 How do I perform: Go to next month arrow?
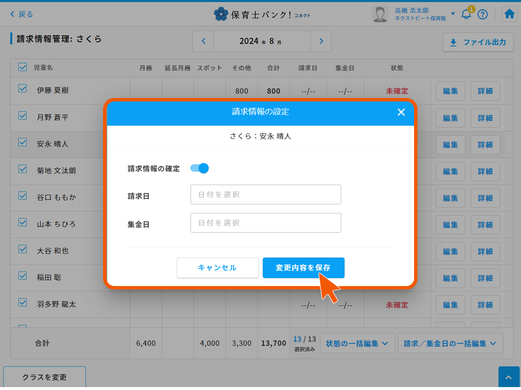[321, 41]
